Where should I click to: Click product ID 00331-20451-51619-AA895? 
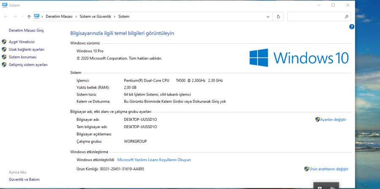(122, 169)
